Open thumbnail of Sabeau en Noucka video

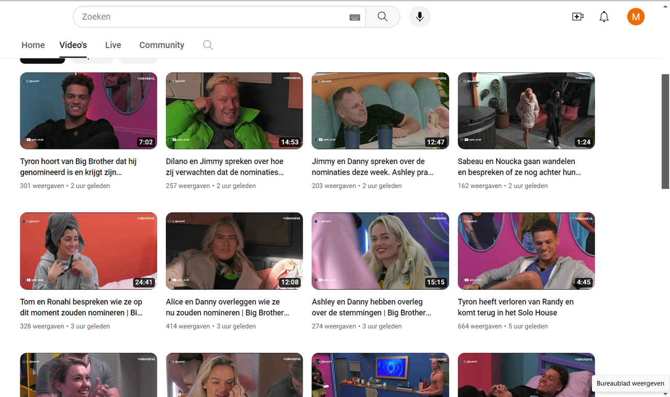[x=527, y=111]
